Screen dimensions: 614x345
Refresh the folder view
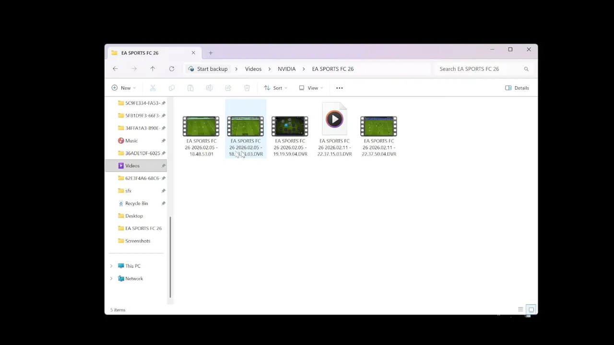pos(171,69)
